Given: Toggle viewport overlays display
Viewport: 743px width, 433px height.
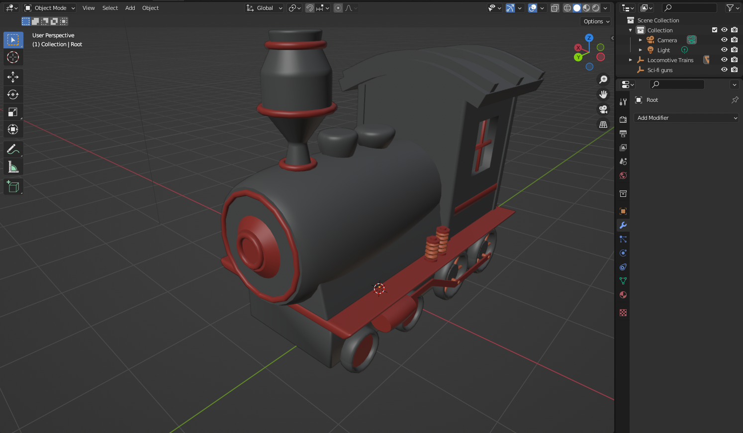Looking at the screenshot, I should click(533, 8).
